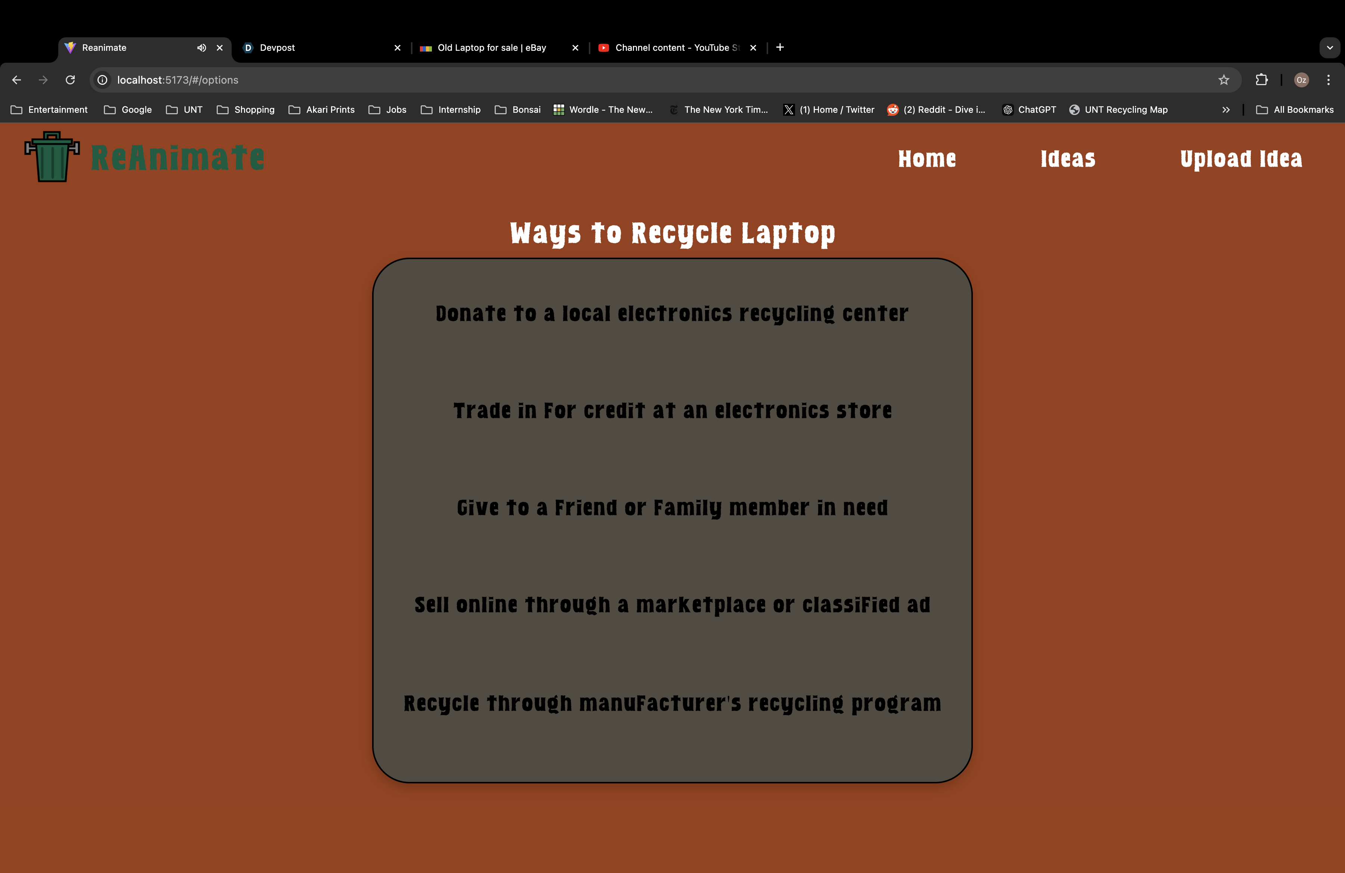The image size is (1345, 873).
Task: Click the ReAnimate trash can logo
Action: [x=52, y=157]
